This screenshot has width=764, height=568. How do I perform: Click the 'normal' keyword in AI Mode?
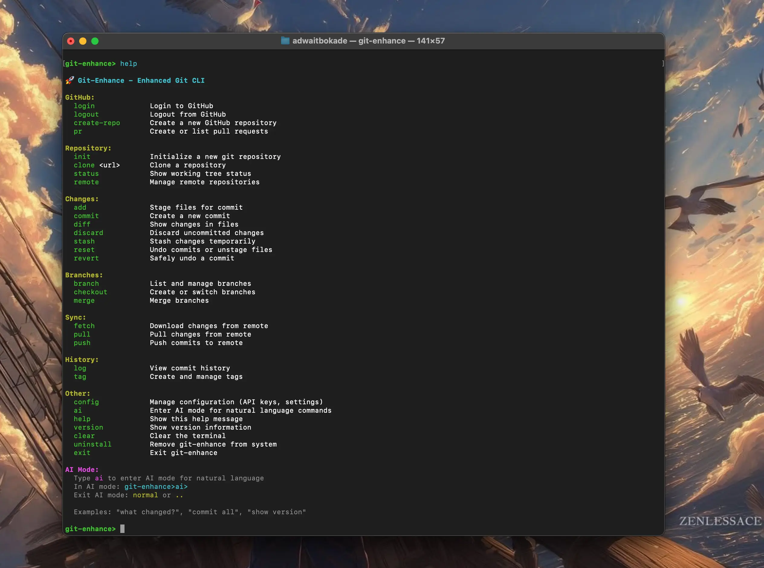coord(145,495)
